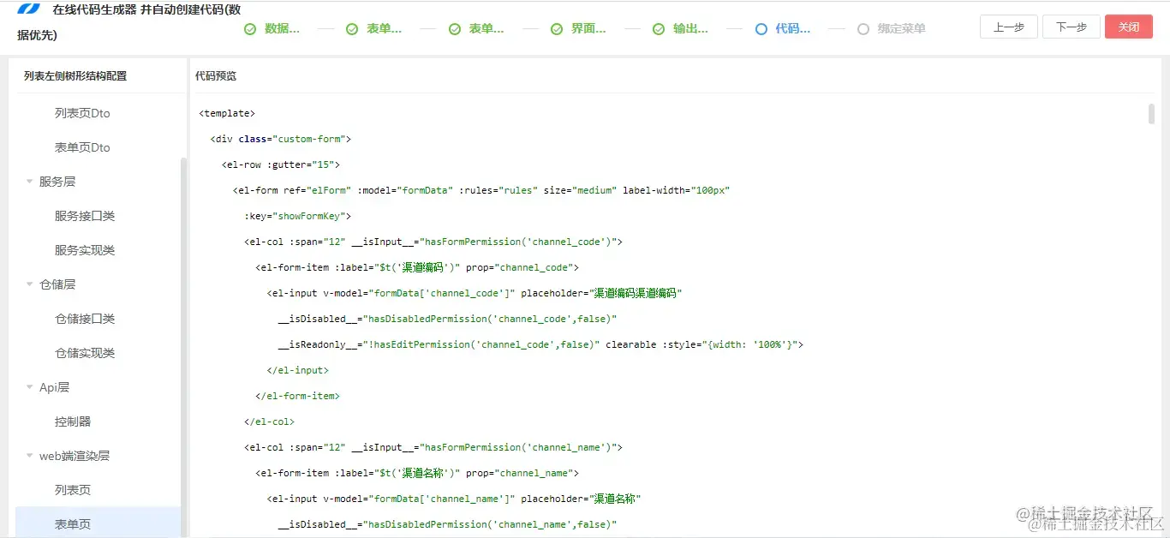Click the blue circle icon on 代码 step
The image size is (1170, 538).
pos(761,28)
